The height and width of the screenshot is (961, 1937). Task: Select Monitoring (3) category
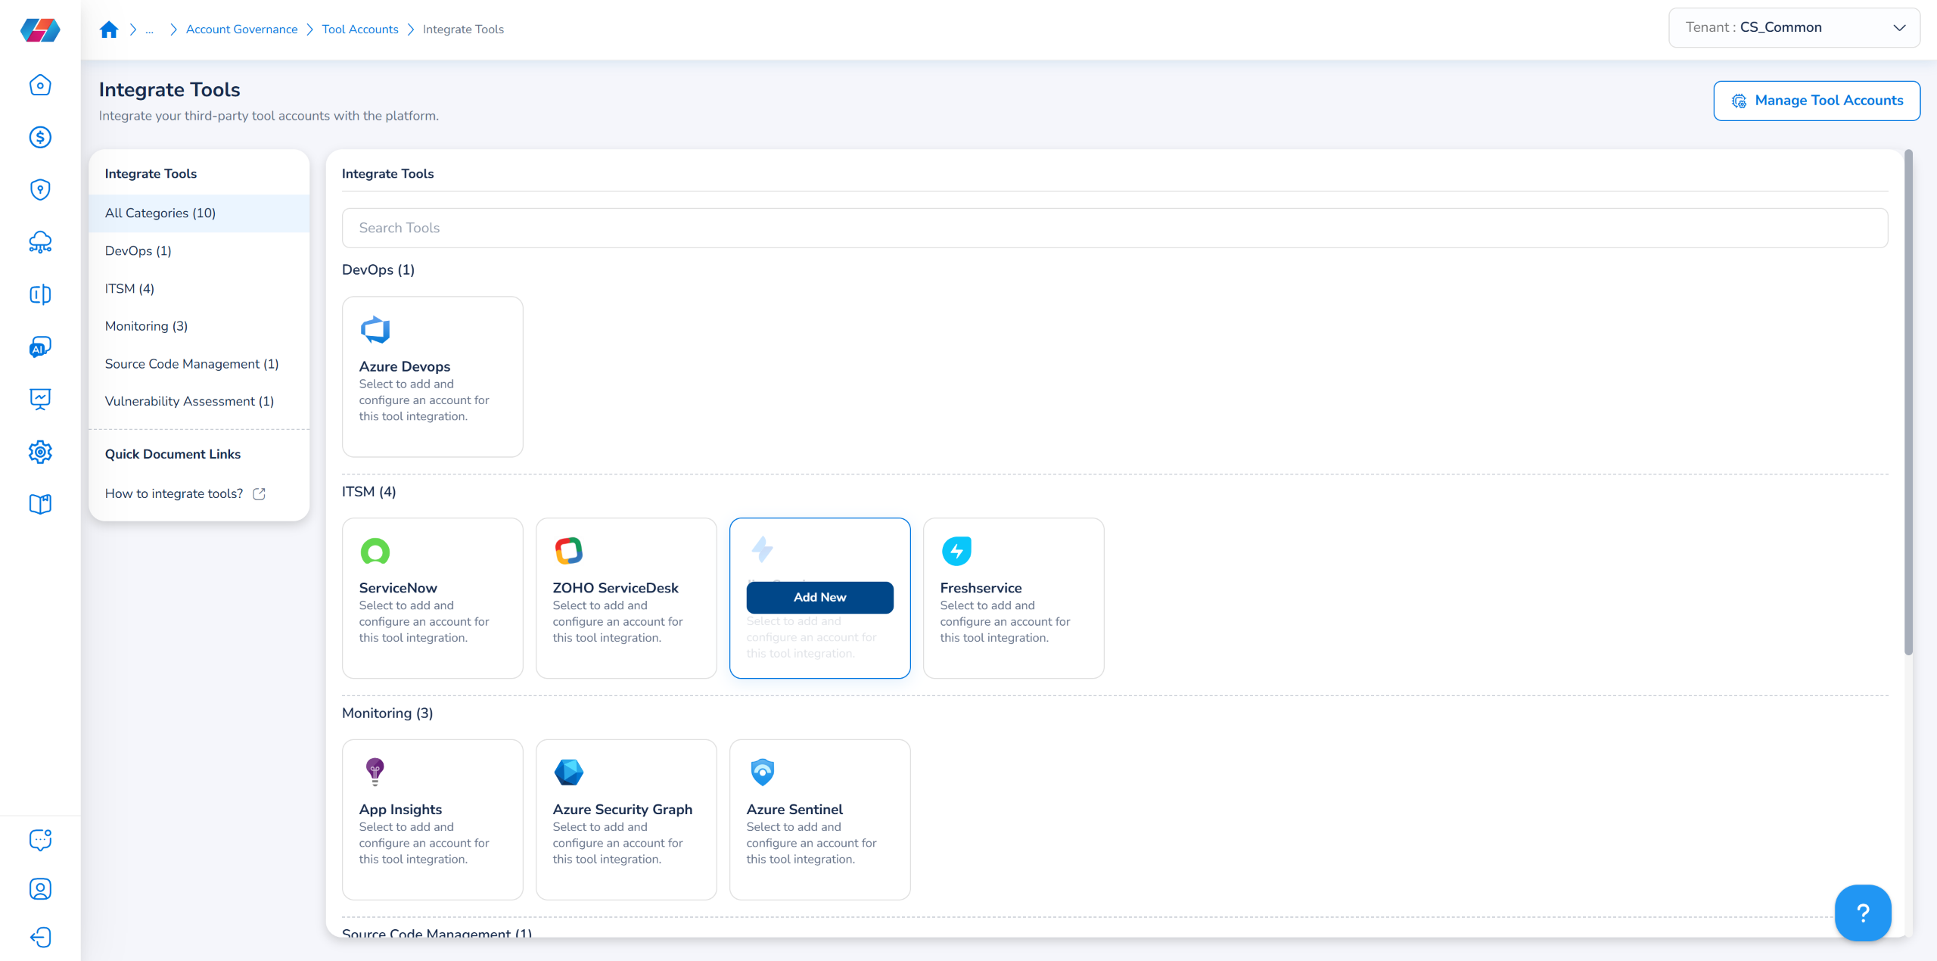[146, 326]
